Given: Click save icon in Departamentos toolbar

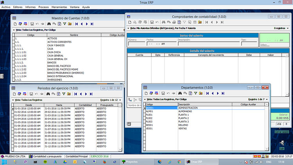Looking at the screenshot, I should click(164, 94).
